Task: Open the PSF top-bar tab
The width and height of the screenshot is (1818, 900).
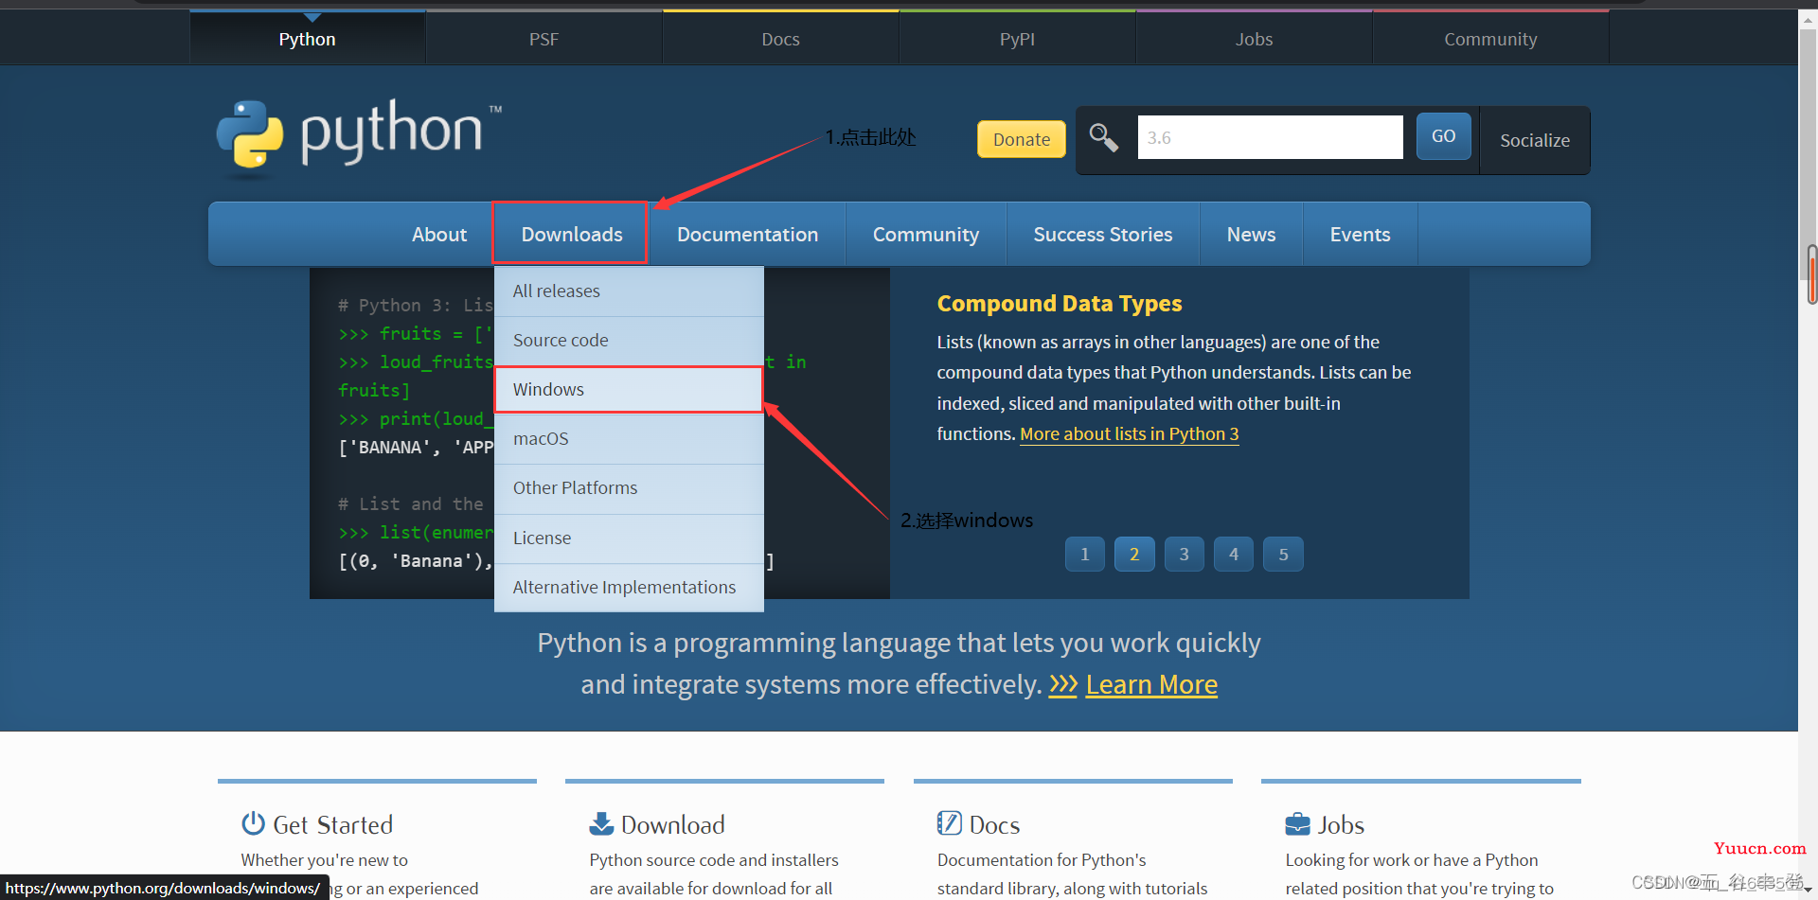Action: 544,39
